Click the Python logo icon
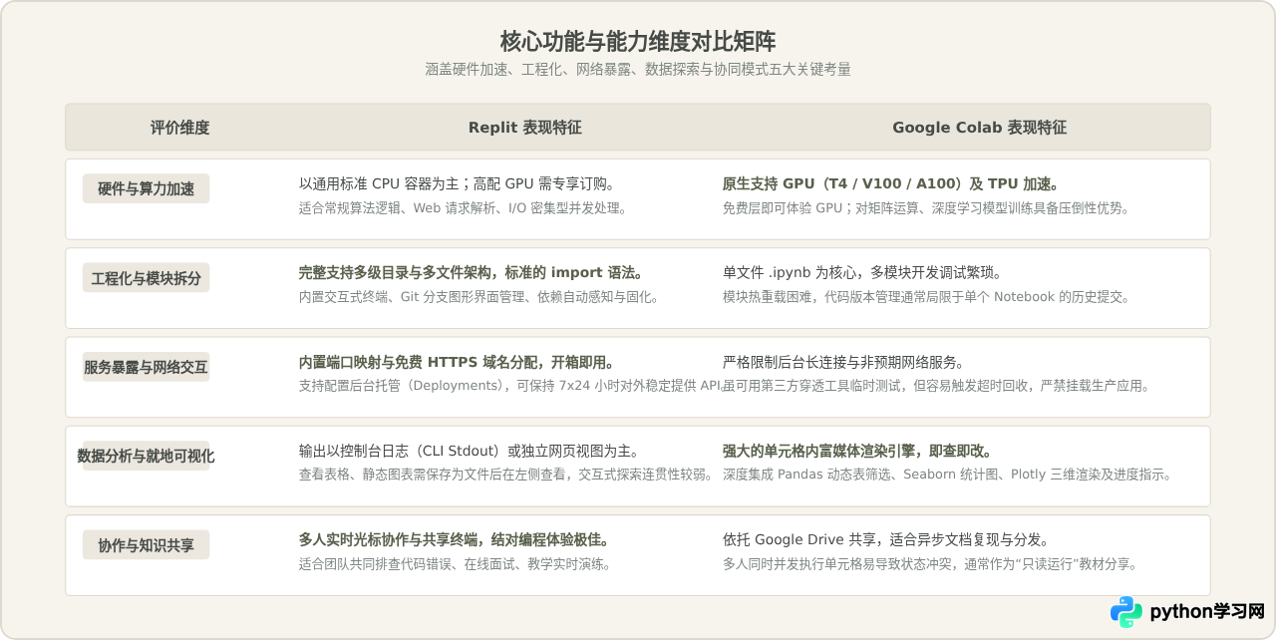This screenshot has width=1276, height=640. [1126, 611]
